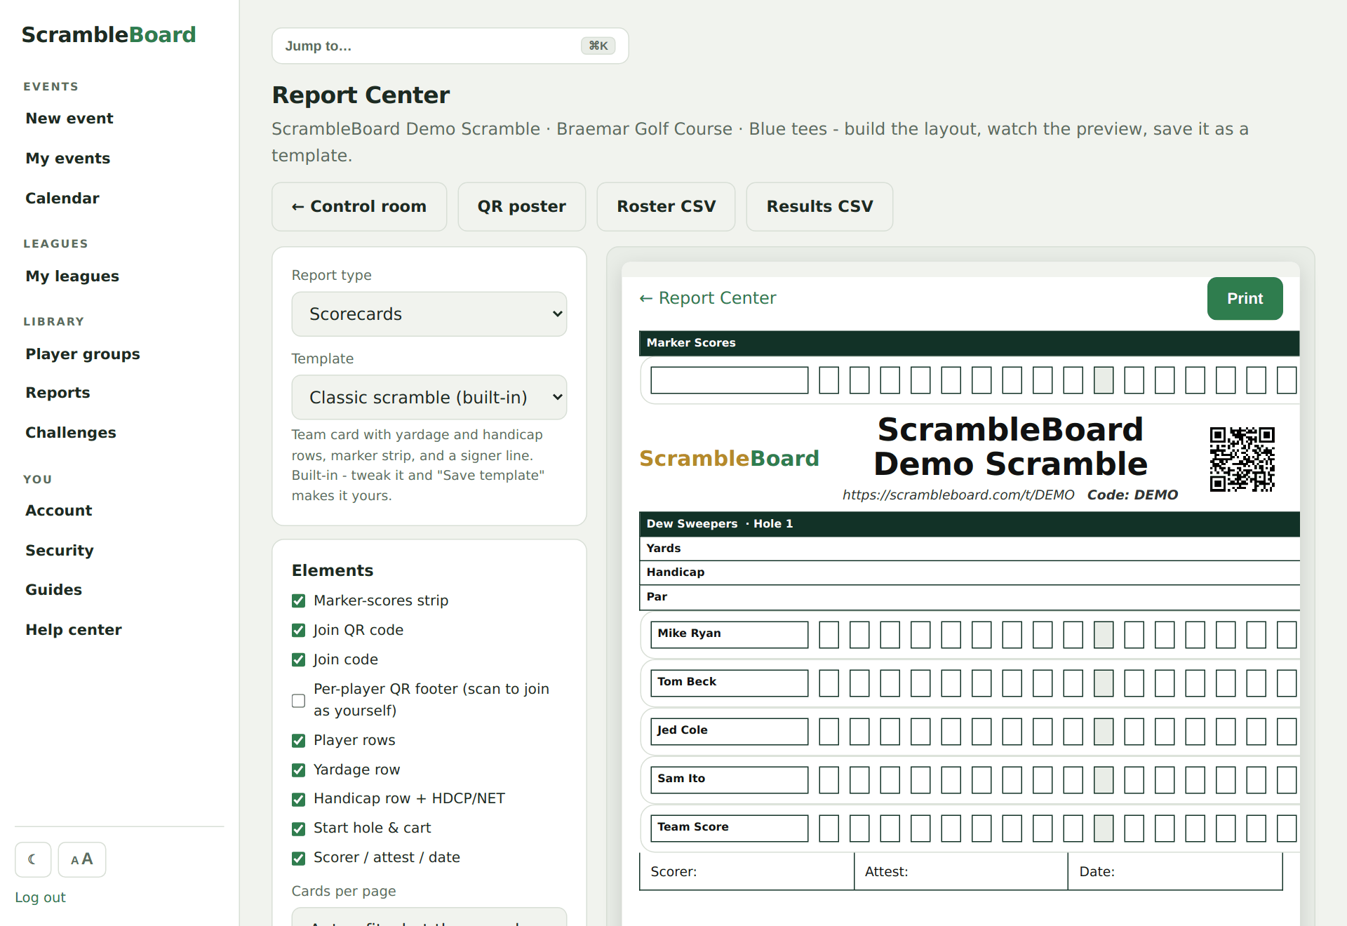Click the text size AA icon
This screenshot has height=926, width=1347.
(x=82, y=859)
